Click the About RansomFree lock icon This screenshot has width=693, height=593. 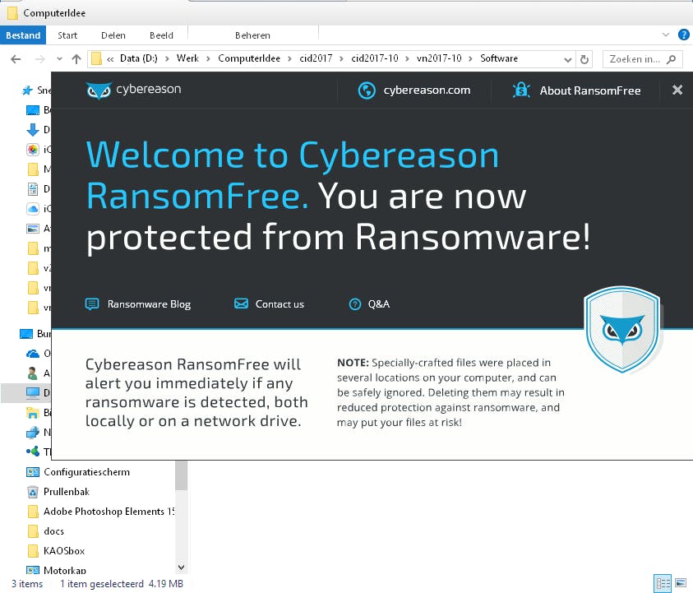click(x=520, y=90)
